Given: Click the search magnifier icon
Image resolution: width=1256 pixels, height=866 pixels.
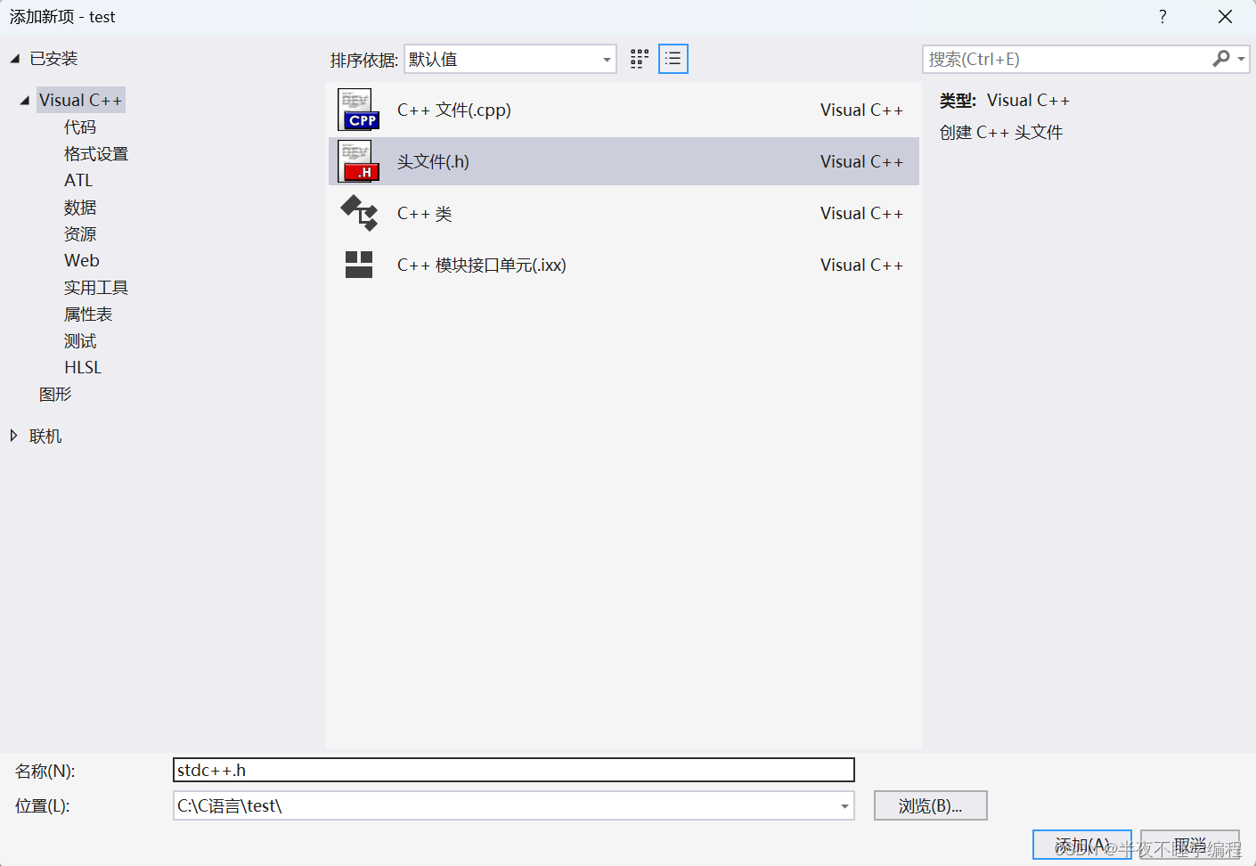Looking at the screenshot, I should coord(1219,59).
